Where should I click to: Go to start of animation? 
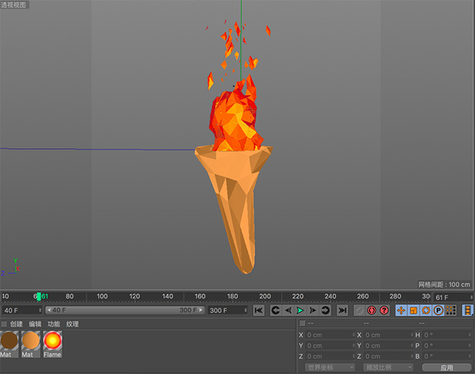coord(259,310)
